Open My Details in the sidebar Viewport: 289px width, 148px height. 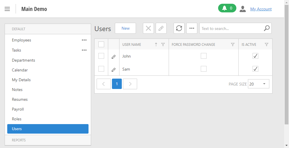[x=21, y=80]
